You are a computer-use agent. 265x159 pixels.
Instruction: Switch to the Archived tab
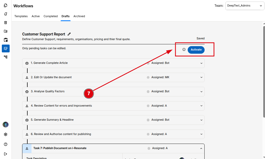point(79,16)
